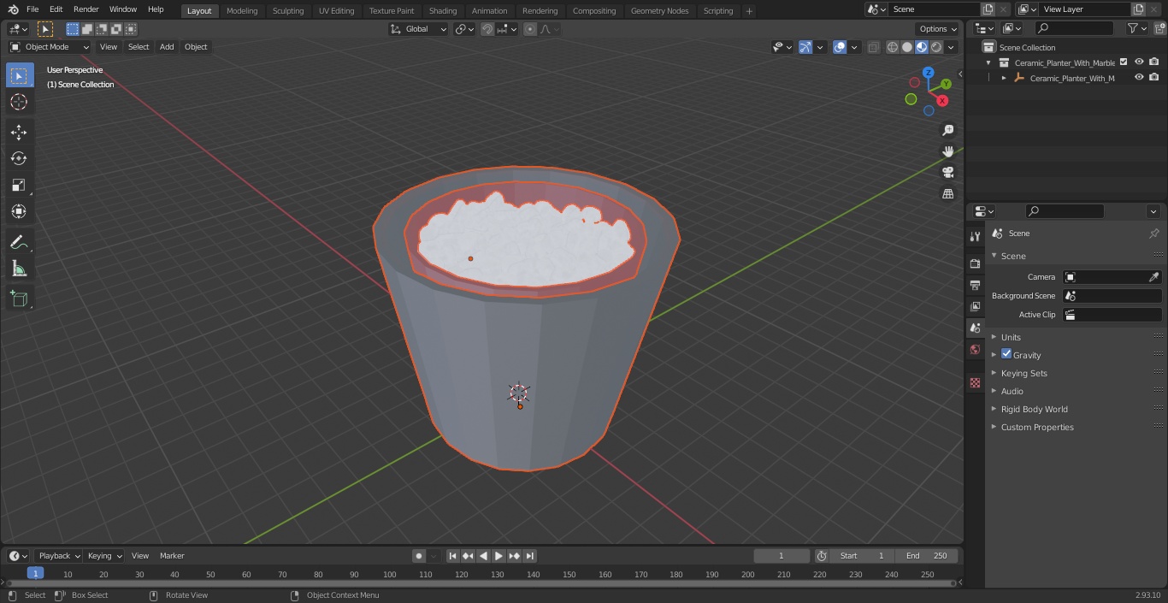Toggle X-ray mode in viewport header
This screenshot has height=603, width=1168.
click(873, 47)
